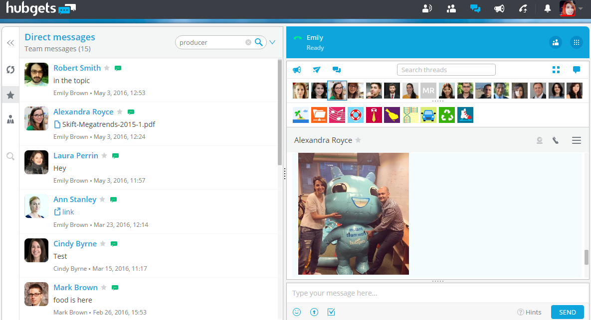
Task: Click the task checkbox icon below message box
Action: (331, 312)
